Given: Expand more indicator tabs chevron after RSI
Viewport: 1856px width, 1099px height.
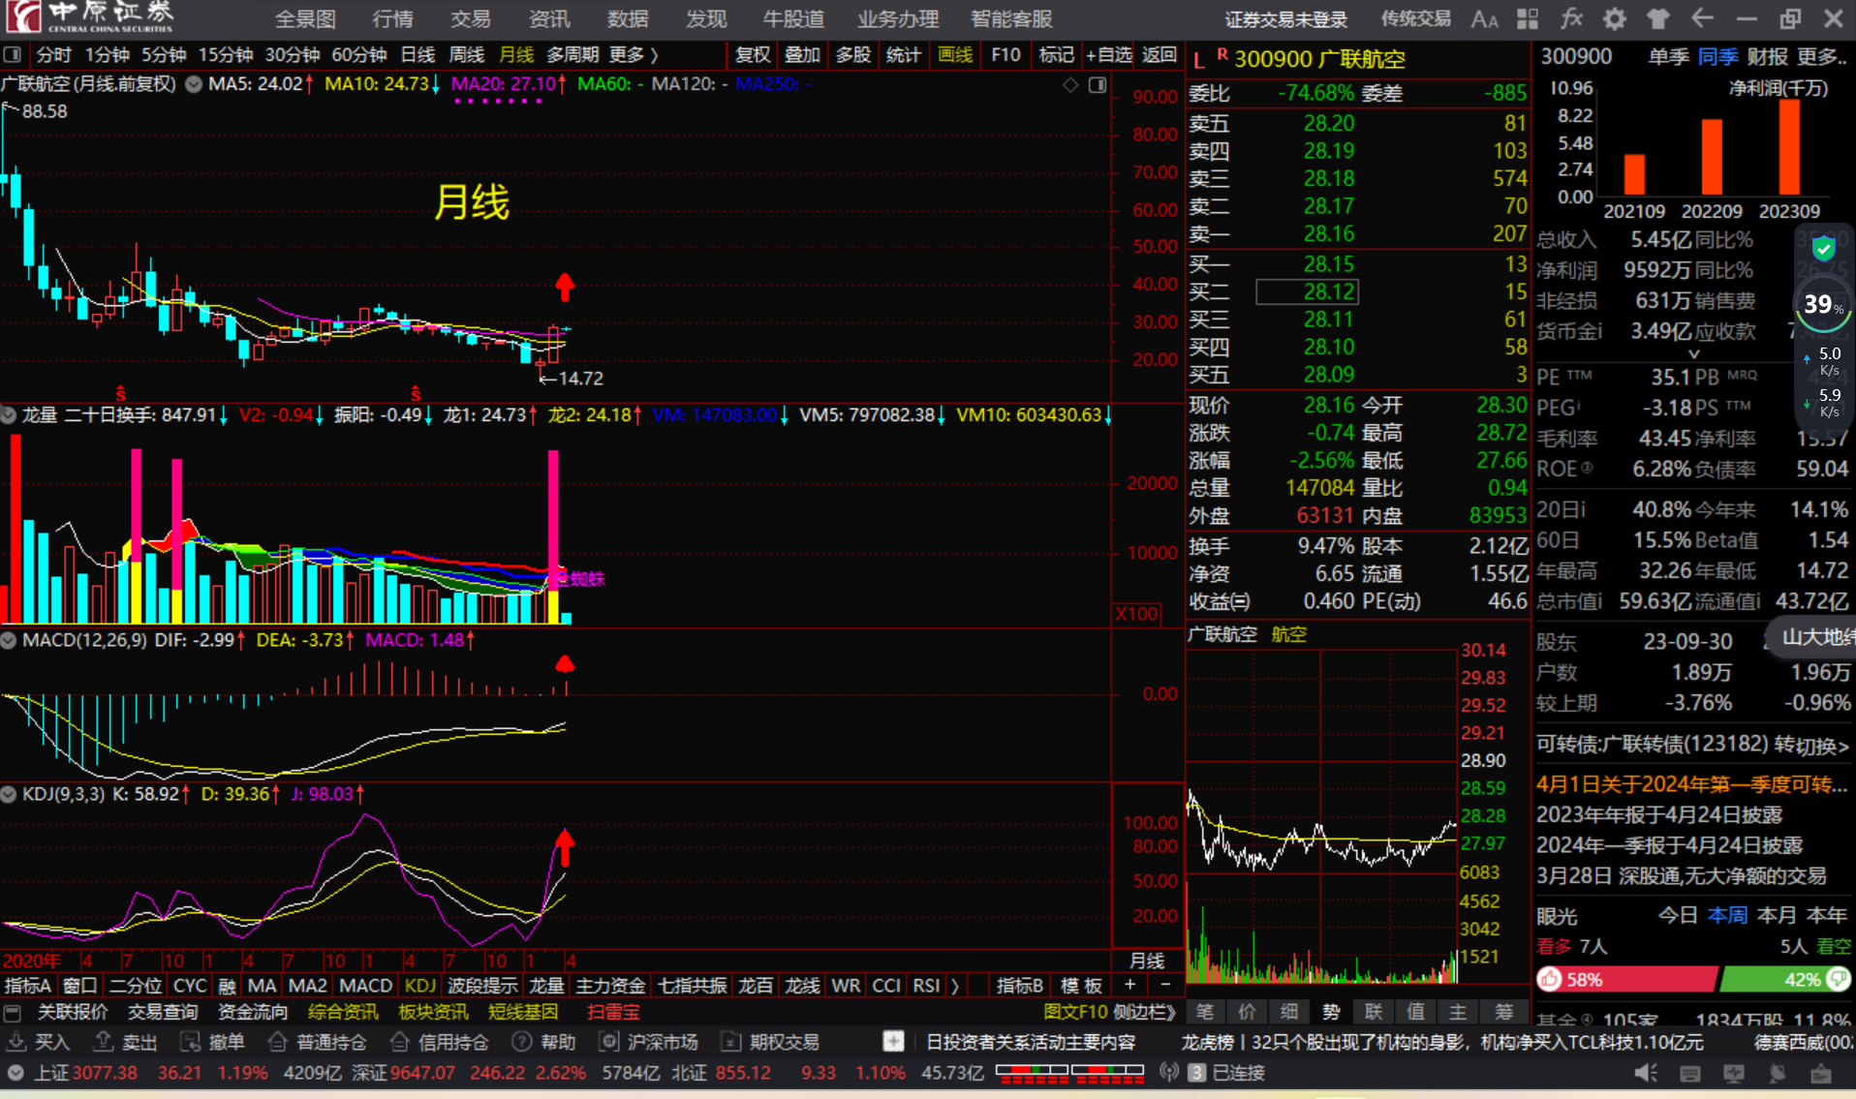Looking at the screenshot, I should pyautogui.click(x=955, y=986).
